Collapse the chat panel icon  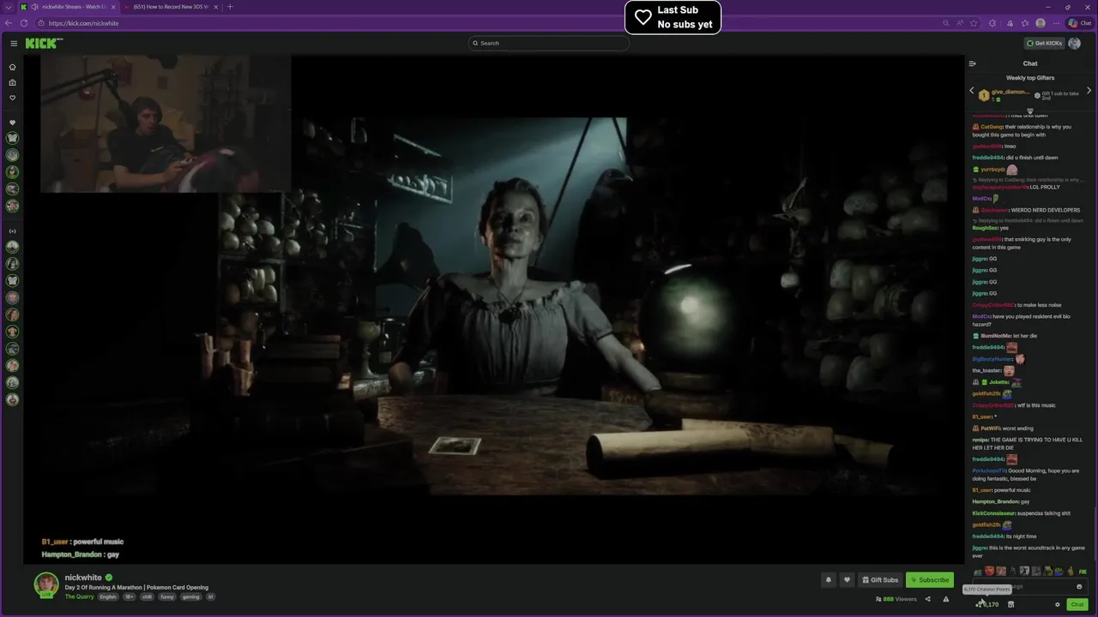click(972, 63)
